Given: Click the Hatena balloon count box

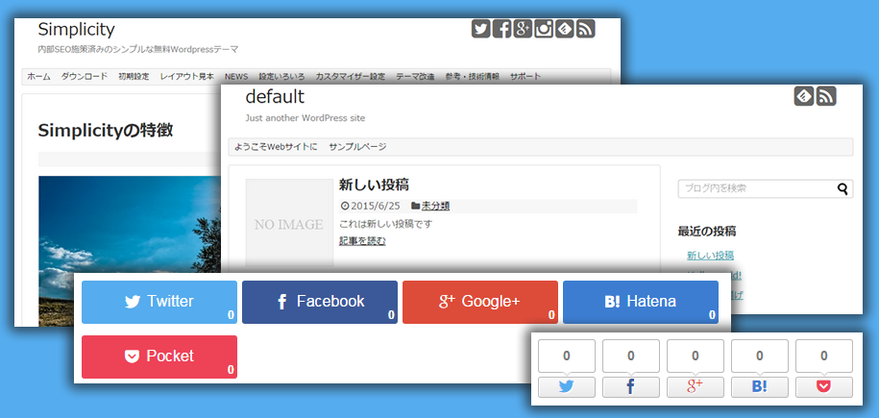Looking at the screenshot, I should coord(760,356).
